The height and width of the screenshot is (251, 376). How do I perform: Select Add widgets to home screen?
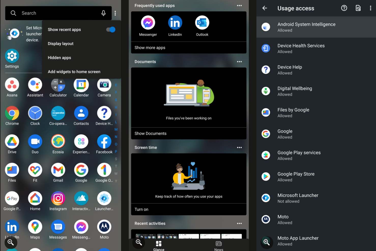(x=74, y=72)
